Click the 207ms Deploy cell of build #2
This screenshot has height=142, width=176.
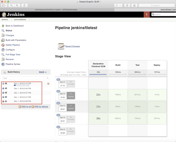[157, 119]
